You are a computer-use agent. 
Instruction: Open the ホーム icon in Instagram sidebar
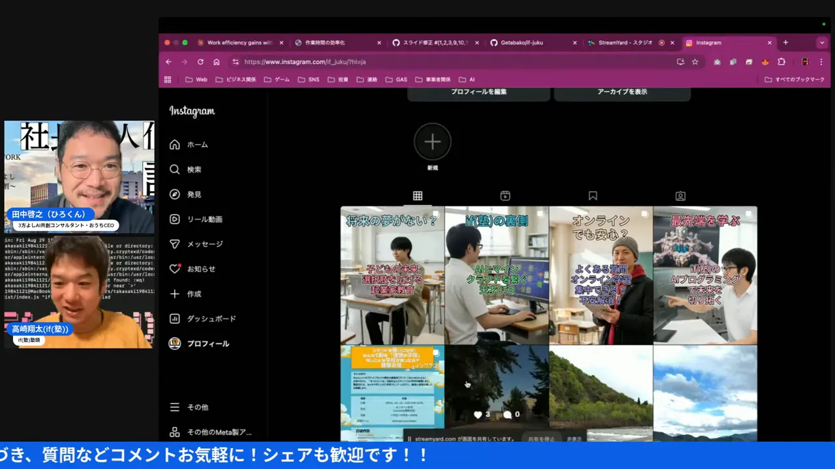point(175,144)
